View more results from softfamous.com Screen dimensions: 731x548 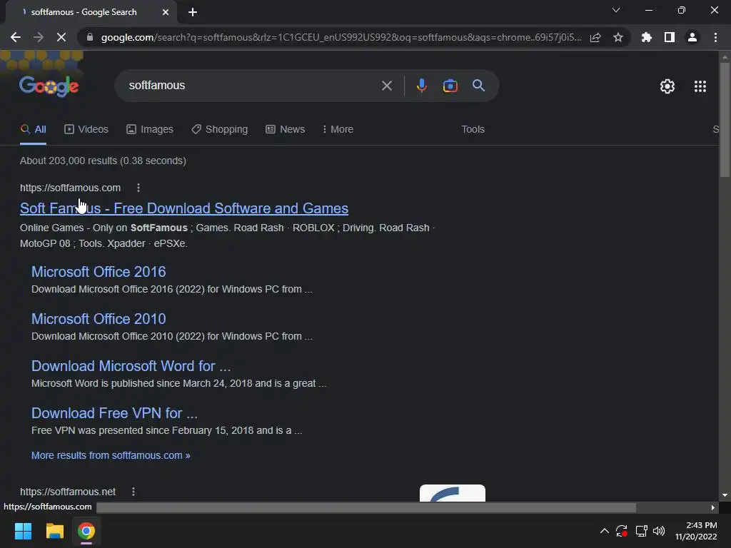[x=111, y=455]
